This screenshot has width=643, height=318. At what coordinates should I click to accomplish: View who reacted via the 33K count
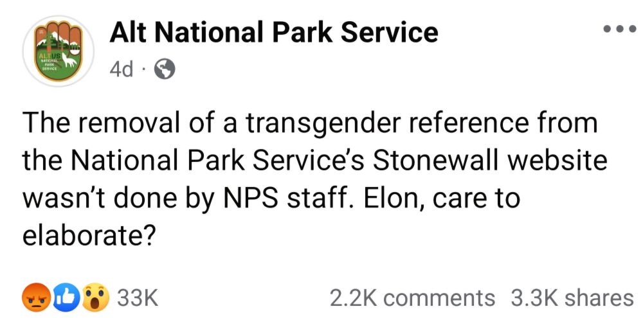click(x=138, y=298)
